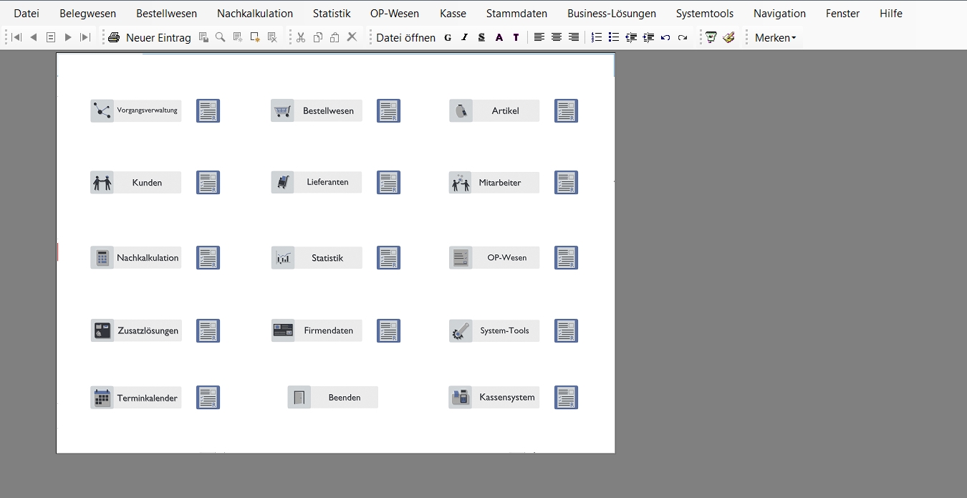Image resolution: width=967 pixels, height=498 pixels.
Task: Insert a numbered list
Action: [597, 37]
